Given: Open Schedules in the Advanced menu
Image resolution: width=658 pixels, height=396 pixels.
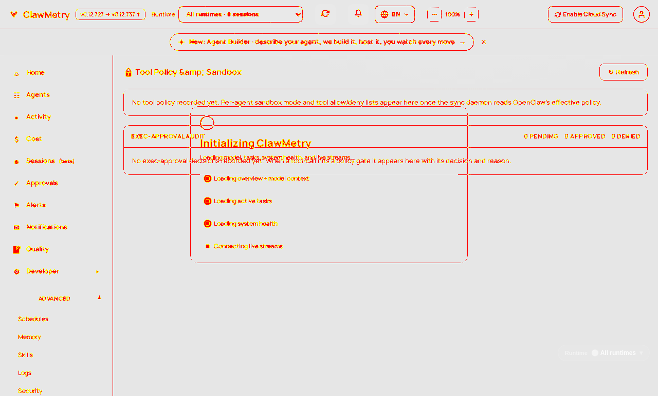Looking at the screenshot, I should 33,319.
